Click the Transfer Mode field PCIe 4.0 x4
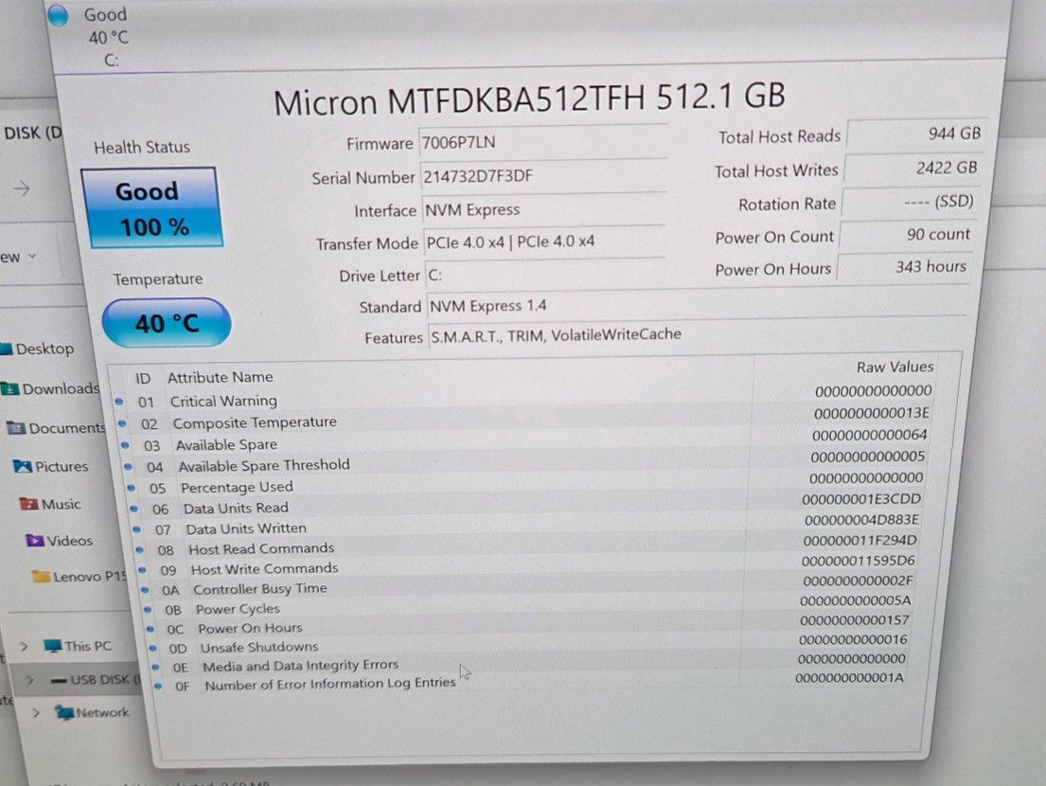 pos(544,241)
